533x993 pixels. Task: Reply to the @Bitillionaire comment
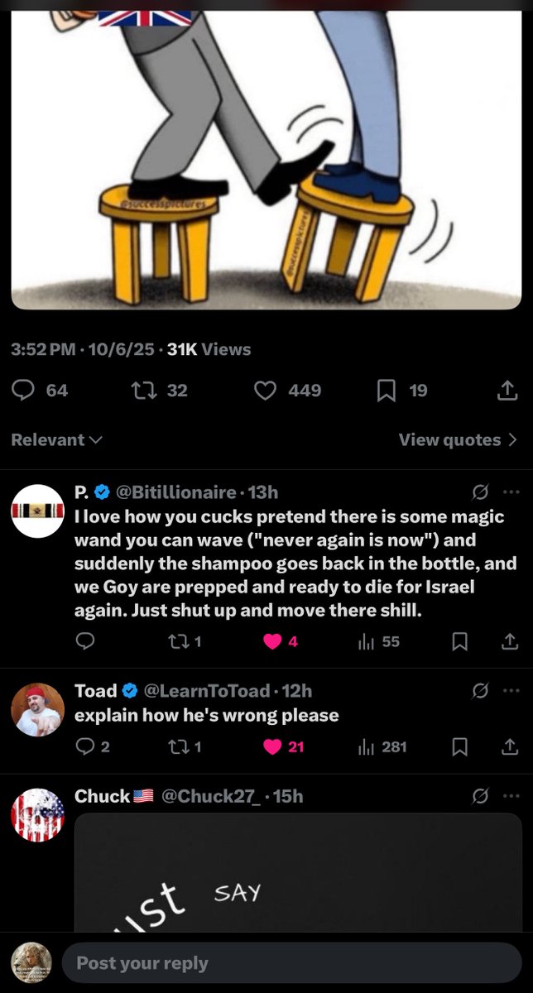(85, 641)
